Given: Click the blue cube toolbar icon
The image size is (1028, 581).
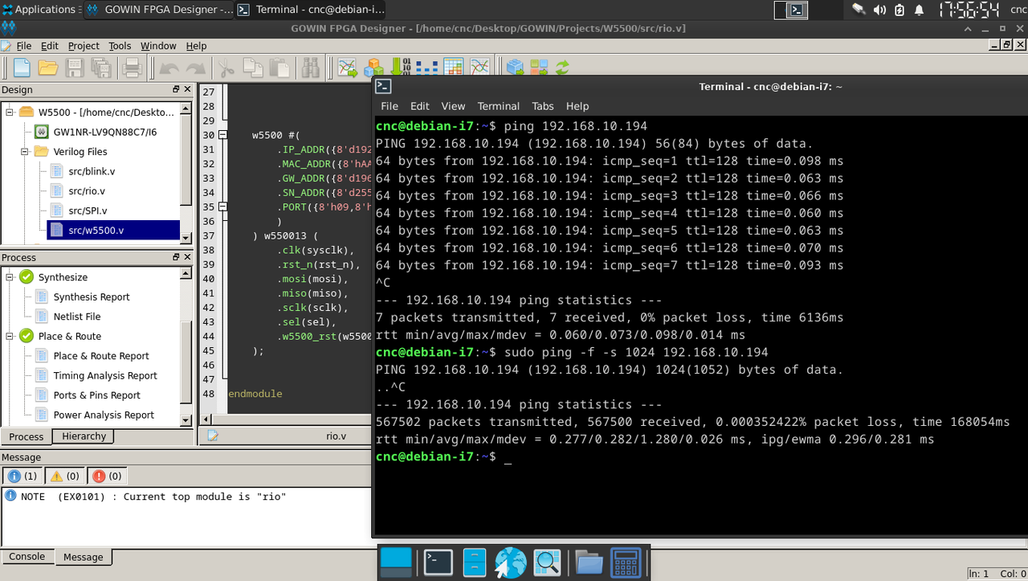Looking at the screenshot, I should [515, 68].
